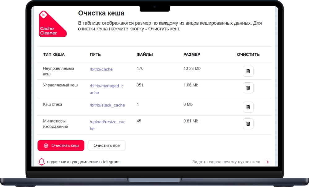This screenshot has width=309, height=187.
Task: Click the РАЗМЕР column header
Action: tap(192, 54)
